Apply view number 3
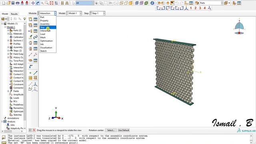Screen dimensions: 256x144 [x=200, y=8]
